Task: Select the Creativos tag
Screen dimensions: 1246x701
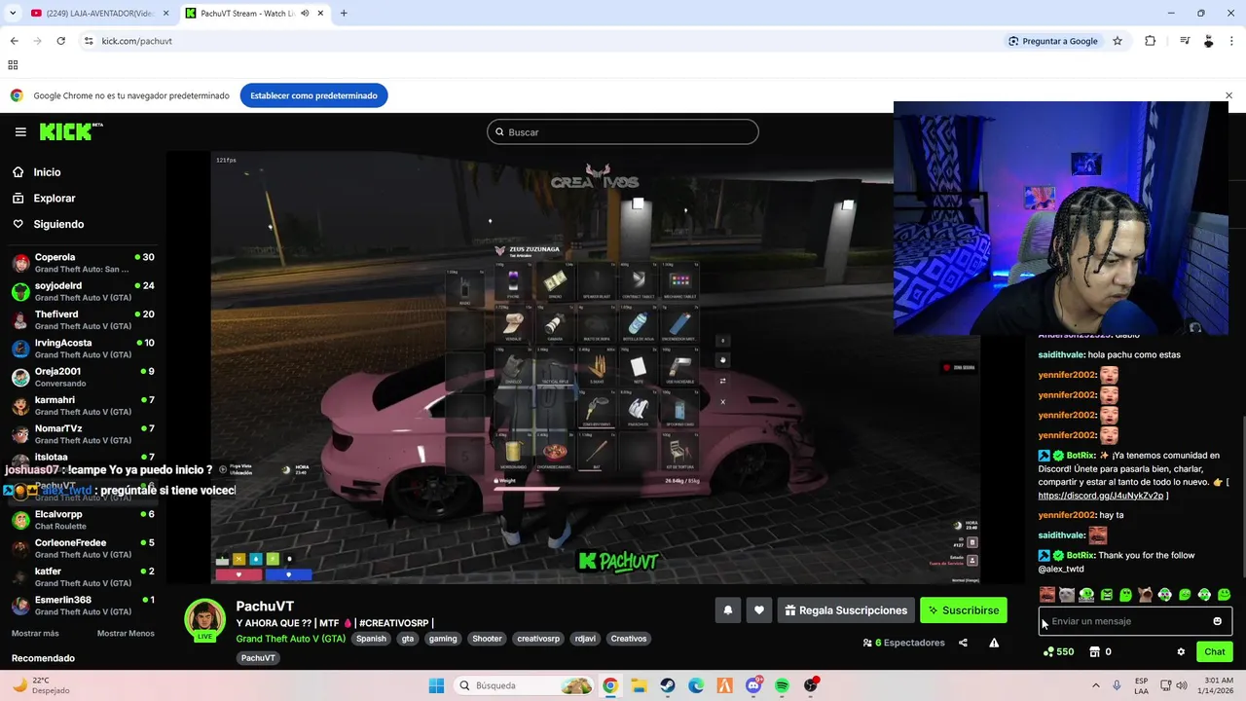Action: (628, 639)
